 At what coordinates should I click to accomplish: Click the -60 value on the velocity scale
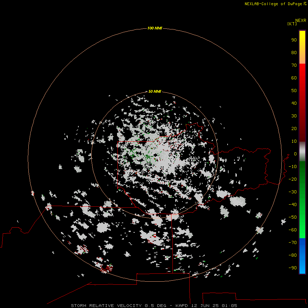coord(293,230)
